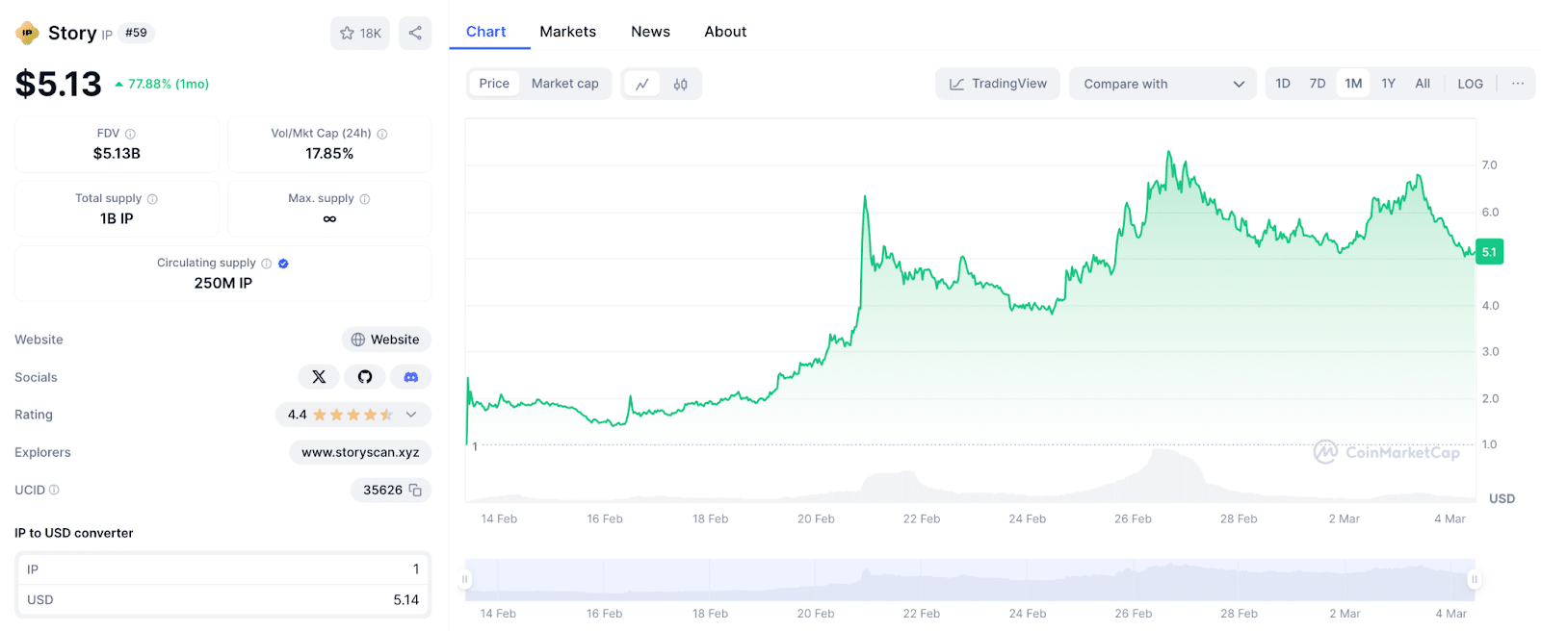Screen dimensions: 1541x631
Task: Switch to line chart view icon
Action: [x=642, y=84]
